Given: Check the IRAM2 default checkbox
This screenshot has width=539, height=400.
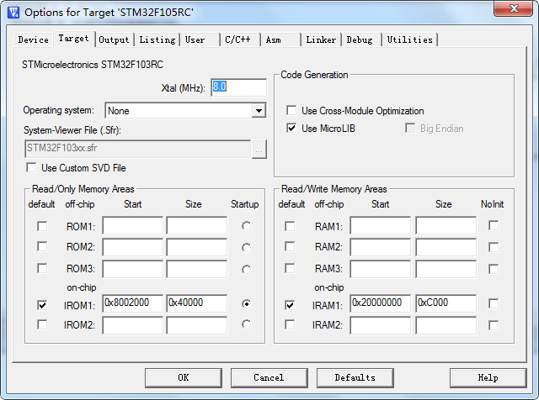Looking at the screenshot, I should coord(290,324).
